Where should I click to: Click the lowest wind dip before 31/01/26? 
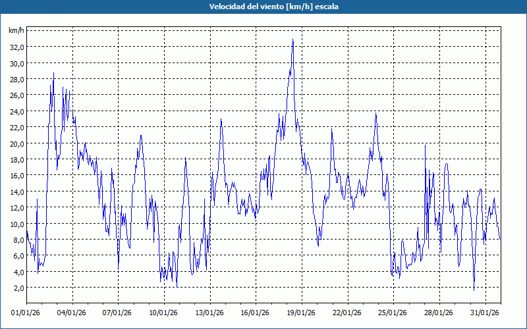(474, 290)
